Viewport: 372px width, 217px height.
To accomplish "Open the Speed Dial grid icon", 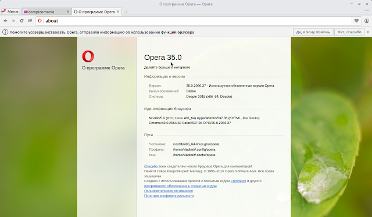I will [30, 21].
